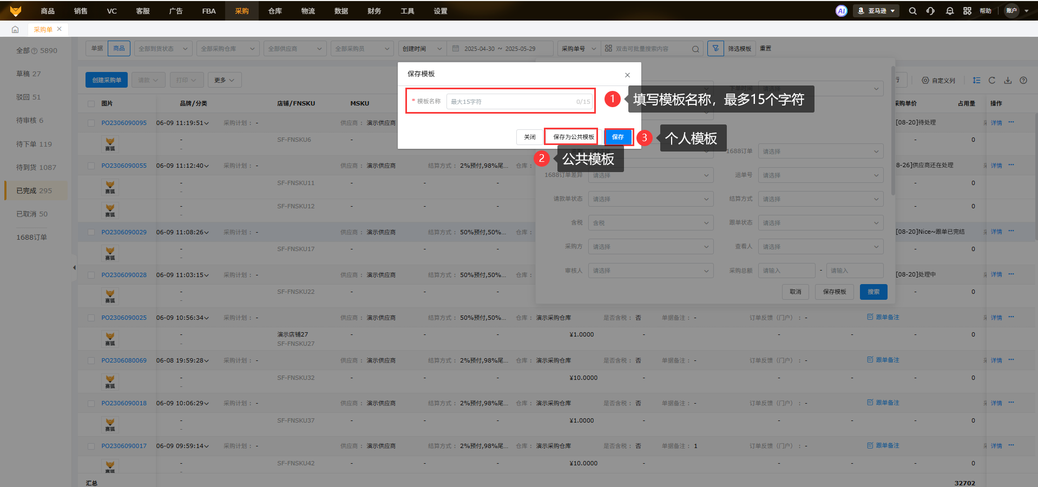Open more actions (⋯) for PO2306090095
This screenshot has height=487, width=1038.
[x=1011, y=122]
